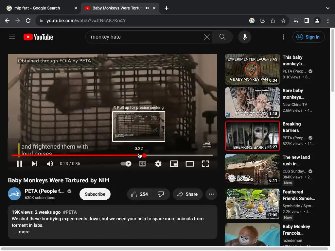Click the page vertical scrollbar
The height and width of the screenshot is (251, 335).
coord(332,60)
